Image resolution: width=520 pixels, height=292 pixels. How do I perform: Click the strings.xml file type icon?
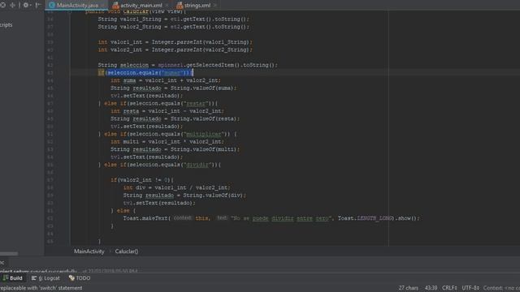pyautogui.click(x=180, y=5)
